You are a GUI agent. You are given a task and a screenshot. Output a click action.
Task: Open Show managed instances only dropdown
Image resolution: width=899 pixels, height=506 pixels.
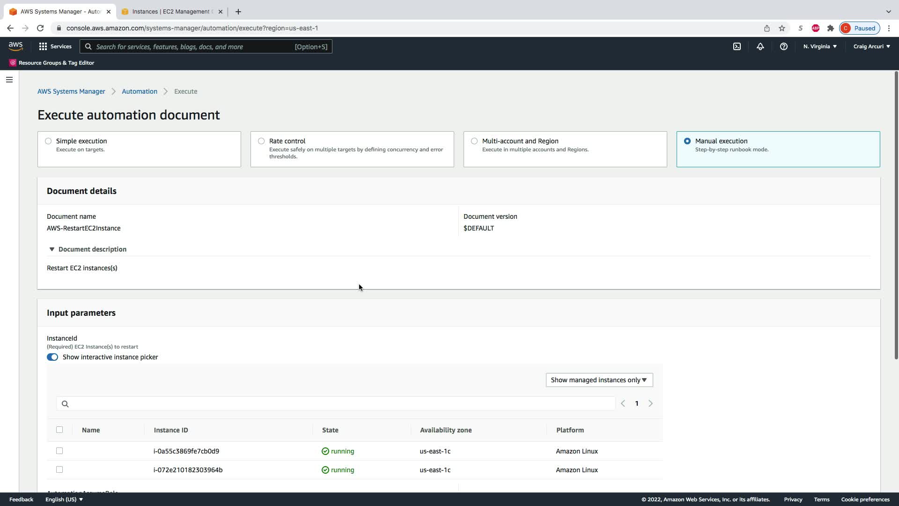click(x=599, y=380)
